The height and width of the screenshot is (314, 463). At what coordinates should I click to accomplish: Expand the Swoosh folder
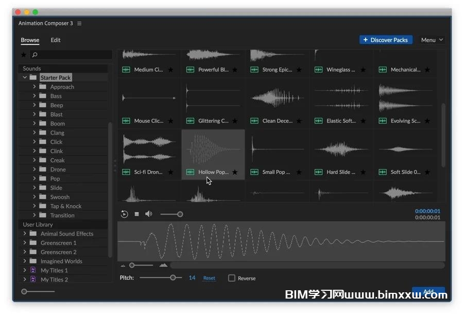click(35, 197)
